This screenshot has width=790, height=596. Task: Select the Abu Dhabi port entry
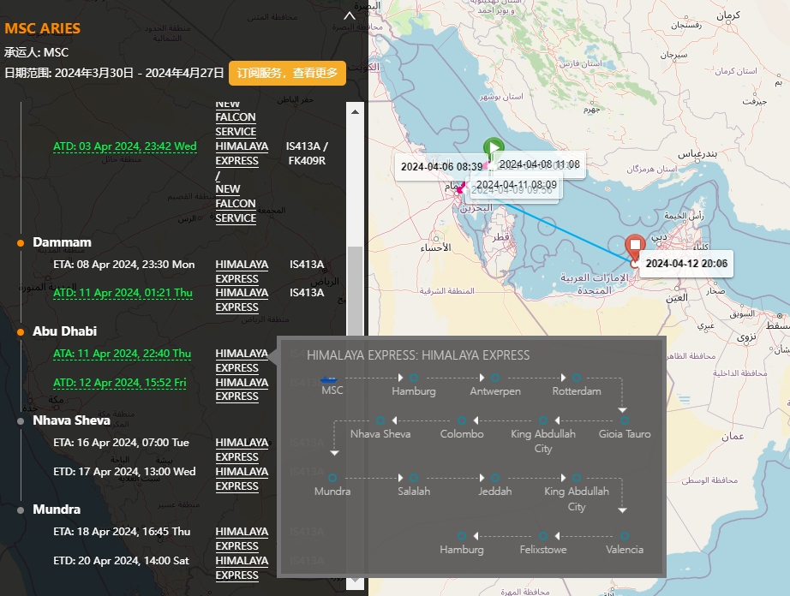point(64,331)
